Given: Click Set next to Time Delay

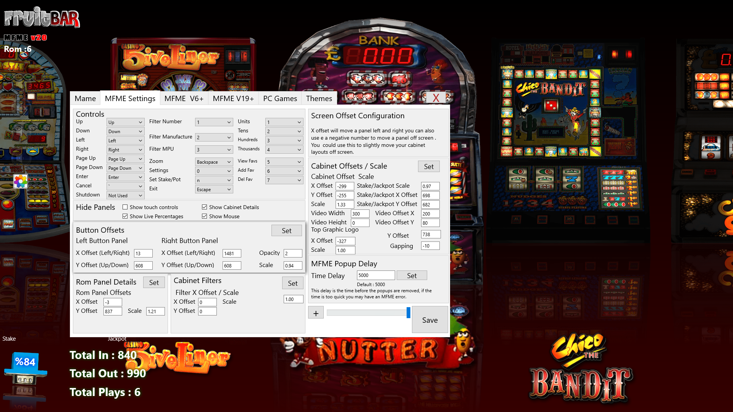Looking at the screenshot, I should [412, 275].
